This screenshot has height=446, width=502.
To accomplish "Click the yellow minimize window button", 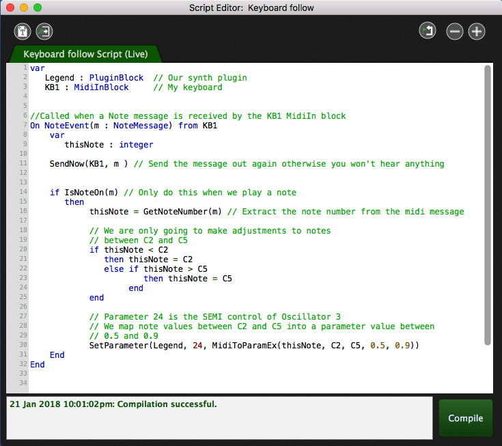I will [x=24, y=8].
